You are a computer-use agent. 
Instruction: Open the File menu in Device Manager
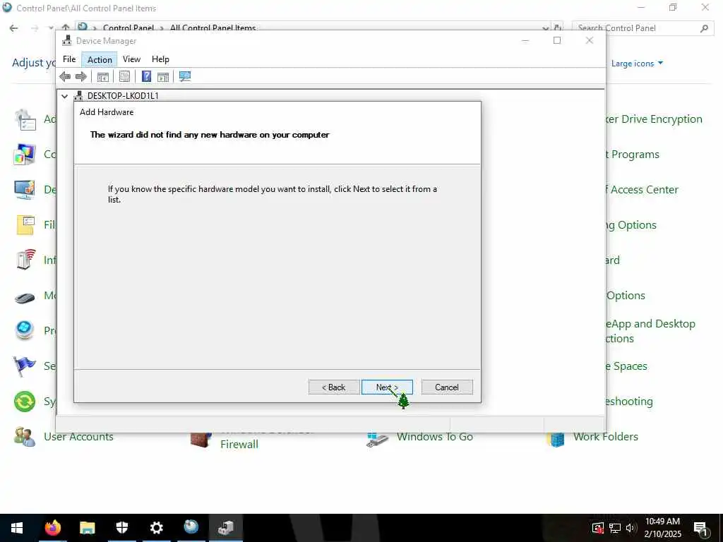tap(69, 59)
